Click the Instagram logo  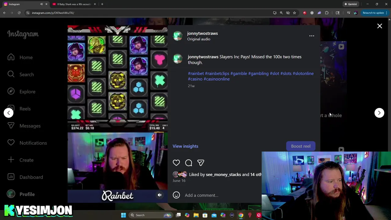(x=23, y=34)
